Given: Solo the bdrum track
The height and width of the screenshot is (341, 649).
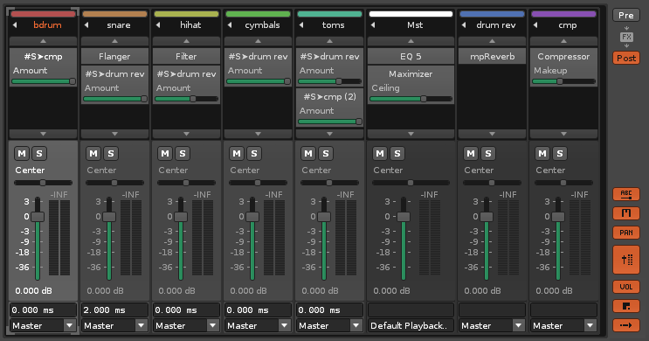Looking at the screenshot, I should (39, 154).
